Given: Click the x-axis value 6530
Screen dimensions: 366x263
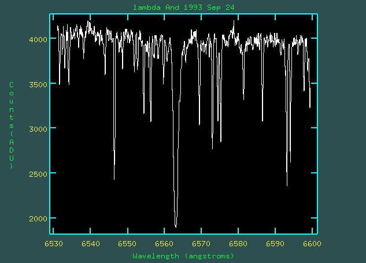Looking at the screenshot, I should [x=54, y=244].
